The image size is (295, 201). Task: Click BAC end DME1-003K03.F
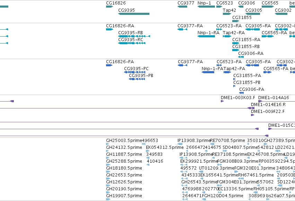click(x=222, y=101)
